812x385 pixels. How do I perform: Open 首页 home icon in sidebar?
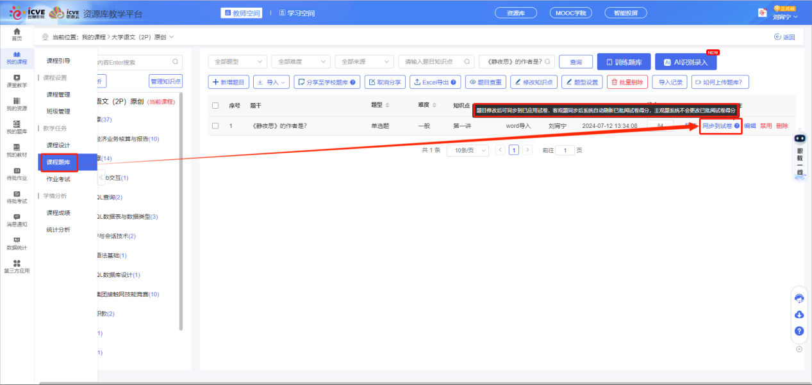click(17, 34)
